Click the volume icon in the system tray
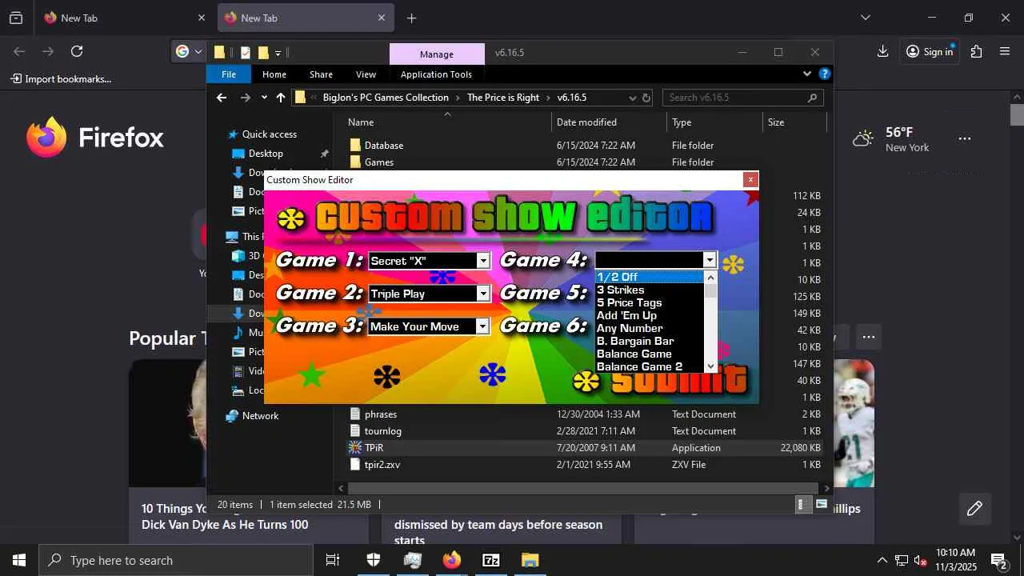The width and height of the screenshot is (1024, 576). tap(921, 560)
